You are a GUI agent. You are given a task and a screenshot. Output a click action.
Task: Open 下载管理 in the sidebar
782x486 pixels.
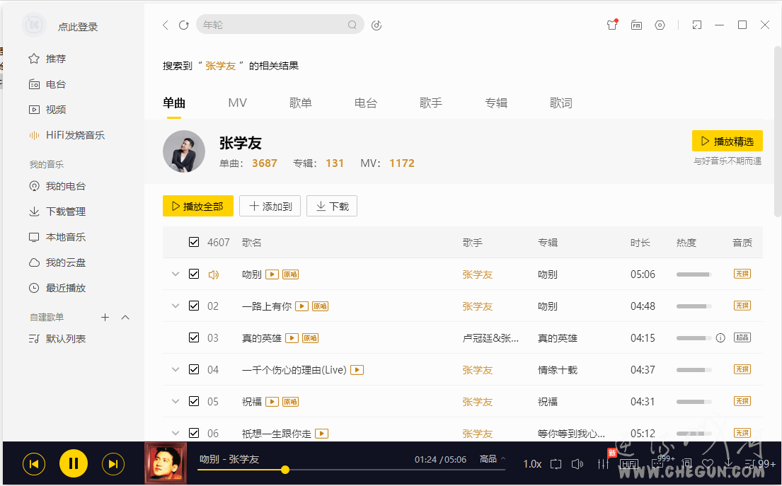pyautogui.click(x=57, y=212)
